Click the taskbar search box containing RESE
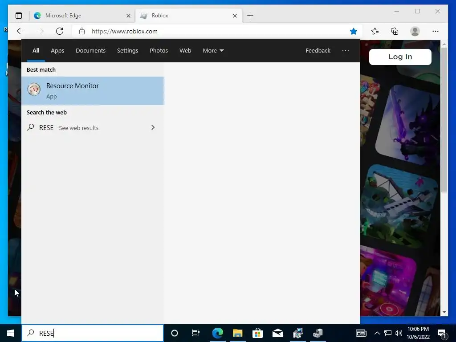 (93, 333)
